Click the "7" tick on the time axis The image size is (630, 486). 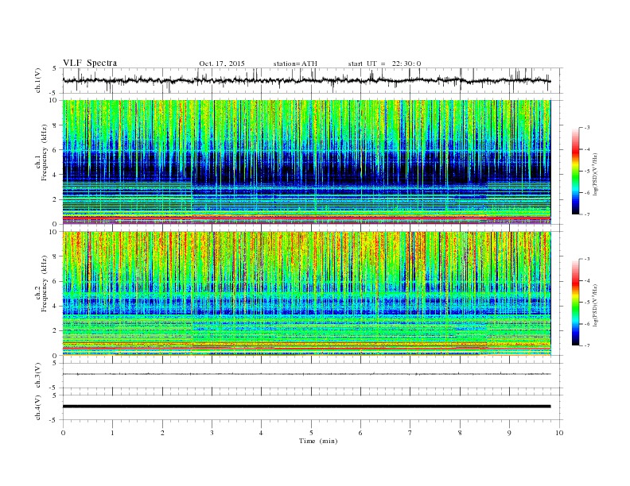click(x=410, y=433)
